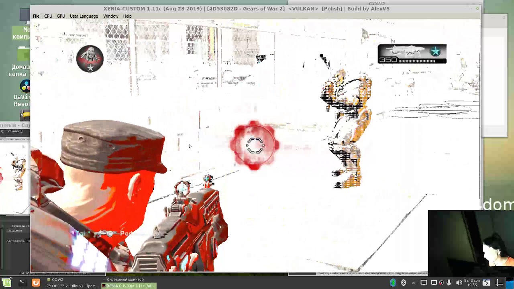This screenshot has height=289, width=514.
Task: Click the OBS tray icon
Action: pos(441,283)
